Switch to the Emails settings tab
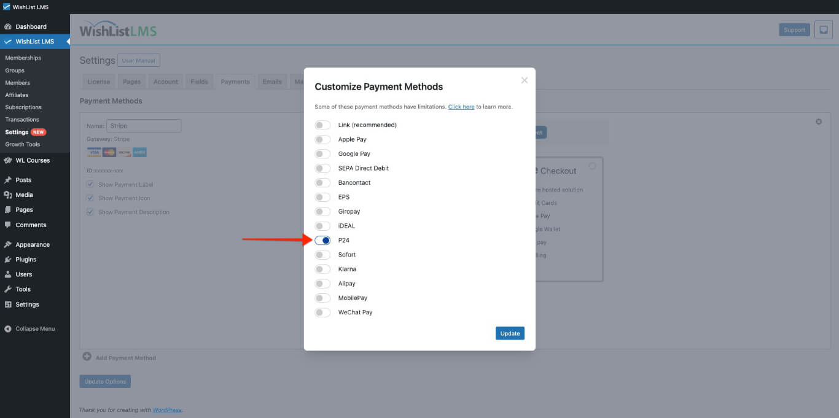The image size is (839, 418). 272,81
